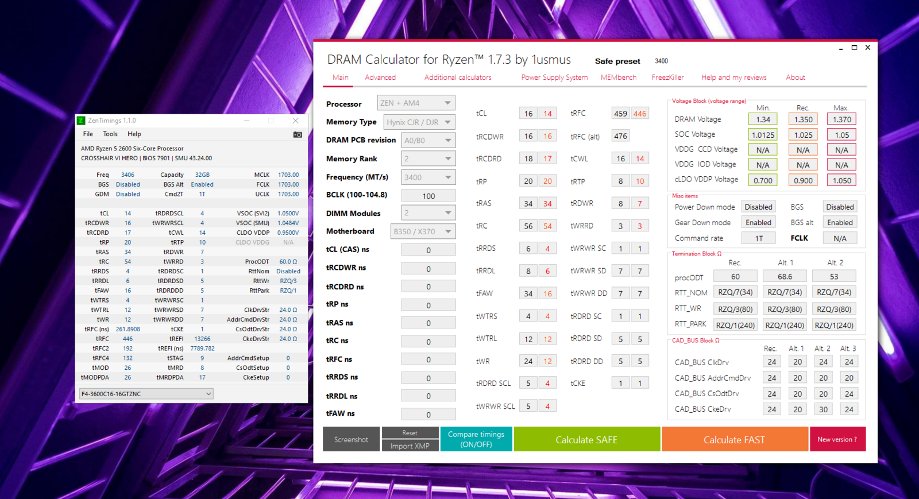Click the DRAM Voltage Rec. value 1.350

803,119
